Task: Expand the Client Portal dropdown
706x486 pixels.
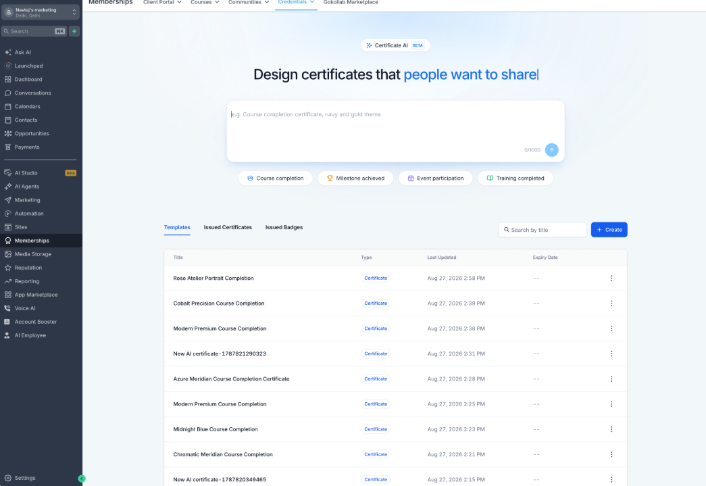Action: tap(162, 2)
